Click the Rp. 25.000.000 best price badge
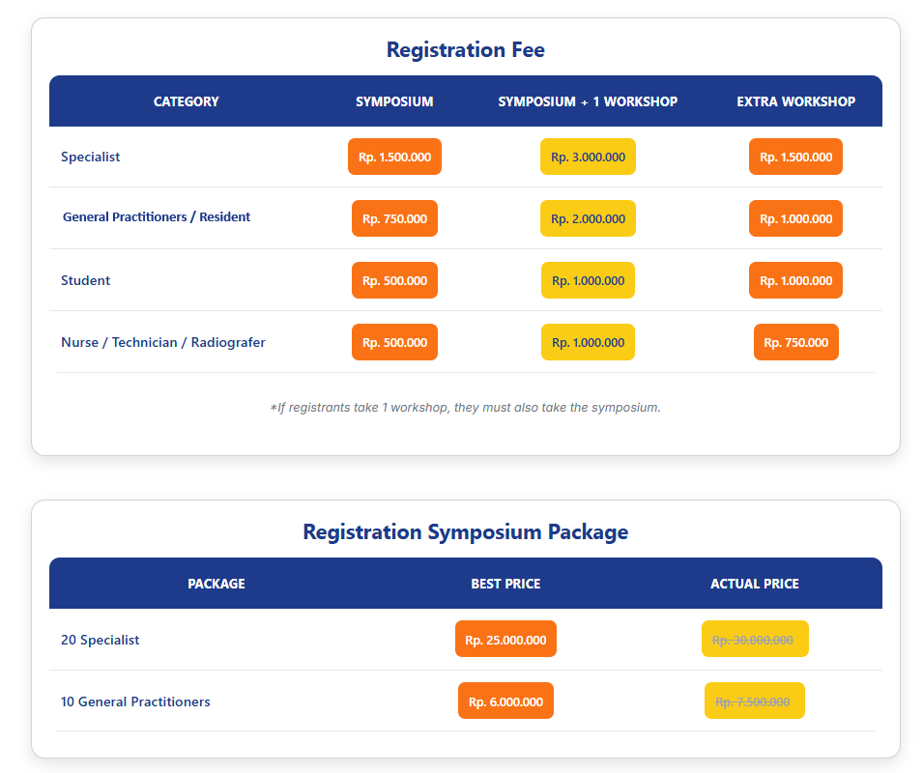This screenshot has height=773, width=923. [x=505, y=639]
